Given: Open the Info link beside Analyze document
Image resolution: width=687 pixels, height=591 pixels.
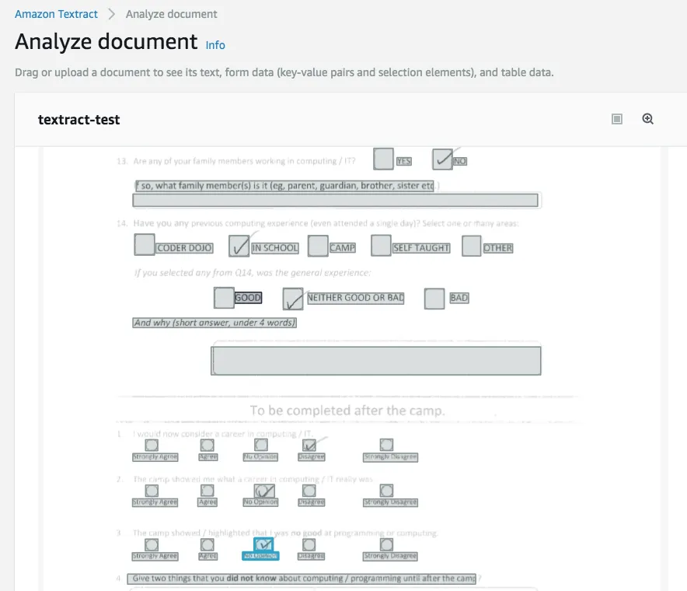Looking at the screenshot, I should point(215,45).
